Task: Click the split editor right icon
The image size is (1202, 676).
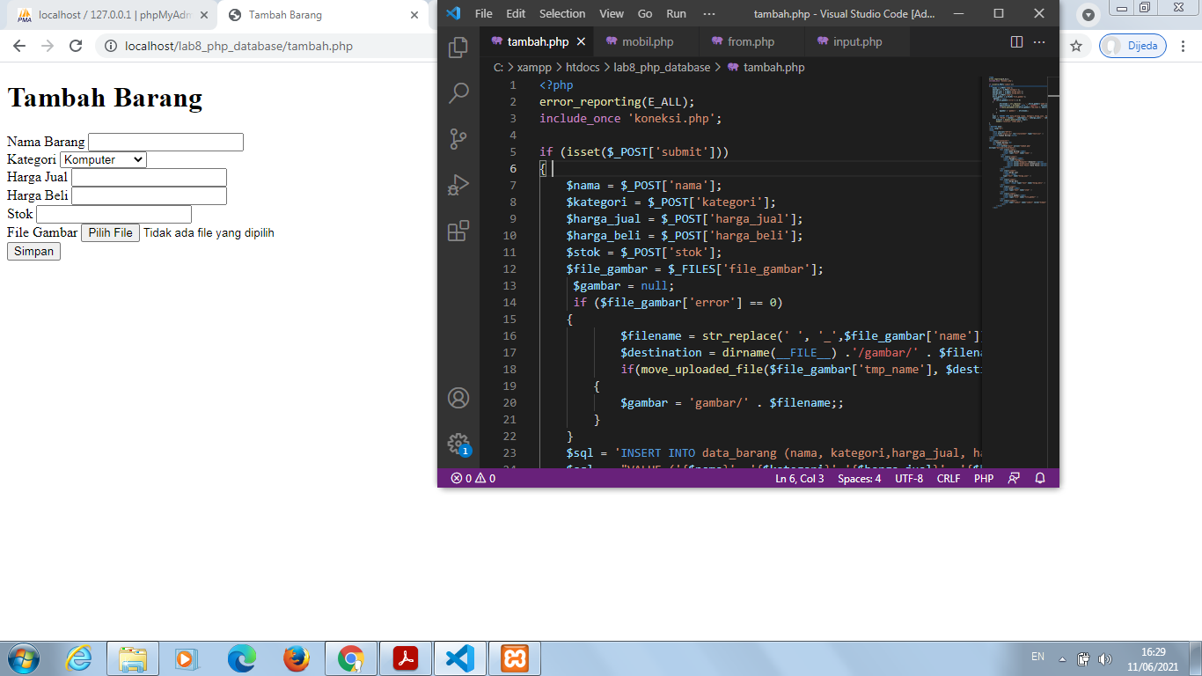Action: [x=1016, y=41]
